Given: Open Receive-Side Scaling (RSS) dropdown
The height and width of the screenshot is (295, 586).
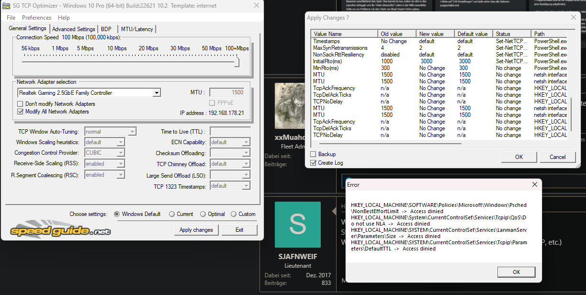Looking at the screenshot, I should 105,164.
